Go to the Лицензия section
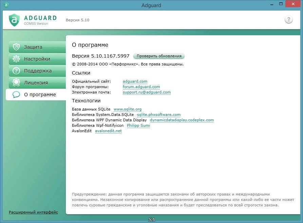The width and height of the screenshot is (303, 223). click(37, 83)
